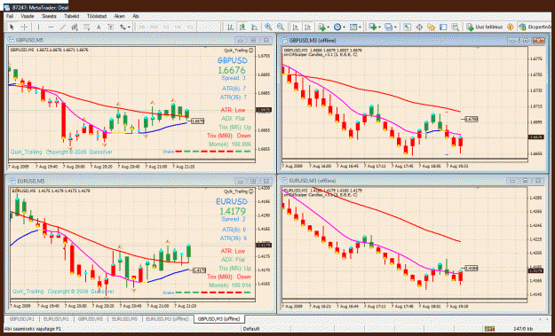555x336 pixels.
Task: Click GBPUSD price 1.6676 in M5 chart
Action: click(x=232, y=70)
